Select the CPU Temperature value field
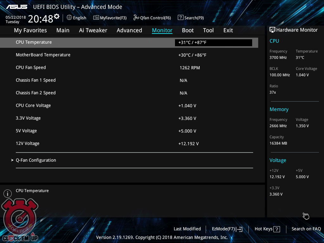 pyautogui.click(x=213, y=43)
